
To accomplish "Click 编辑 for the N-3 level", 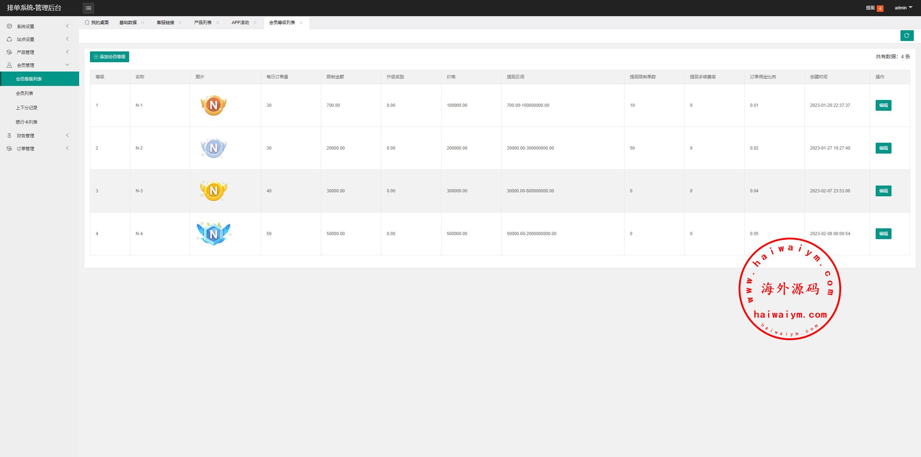I will [883, 191].
